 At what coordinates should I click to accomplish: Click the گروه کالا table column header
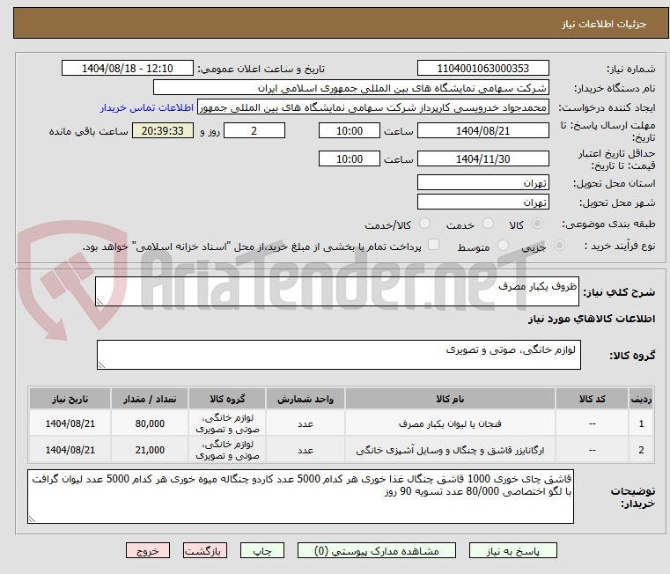tap(227, 399)
